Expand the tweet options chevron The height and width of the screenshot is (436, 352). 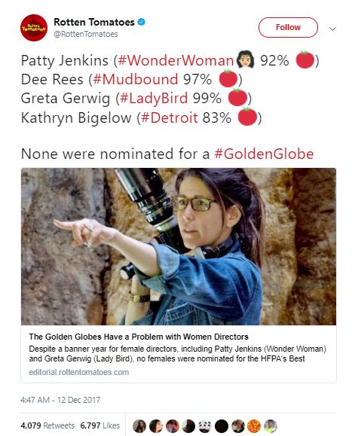coord(332,29)
